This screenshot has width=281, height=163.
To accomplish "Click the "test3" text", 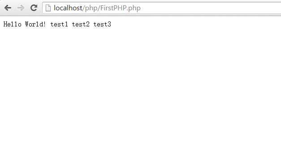I will (102, 24).
